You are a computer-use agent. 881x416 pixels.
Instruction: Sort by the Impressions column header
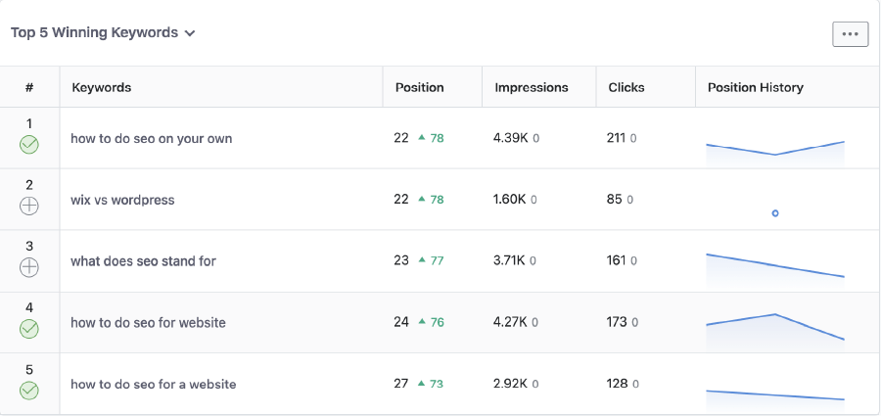click(531, 87)
